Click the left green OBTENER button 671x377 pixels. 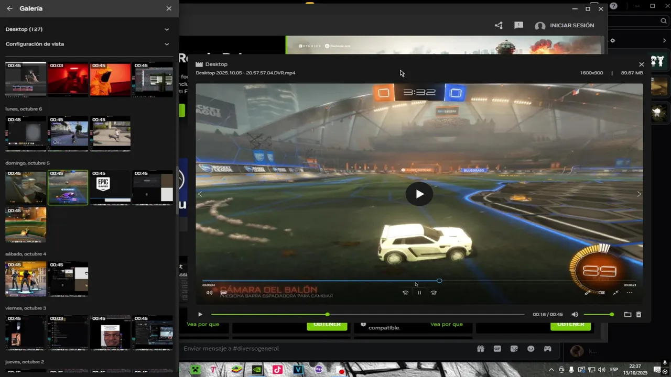coord(327,325)
